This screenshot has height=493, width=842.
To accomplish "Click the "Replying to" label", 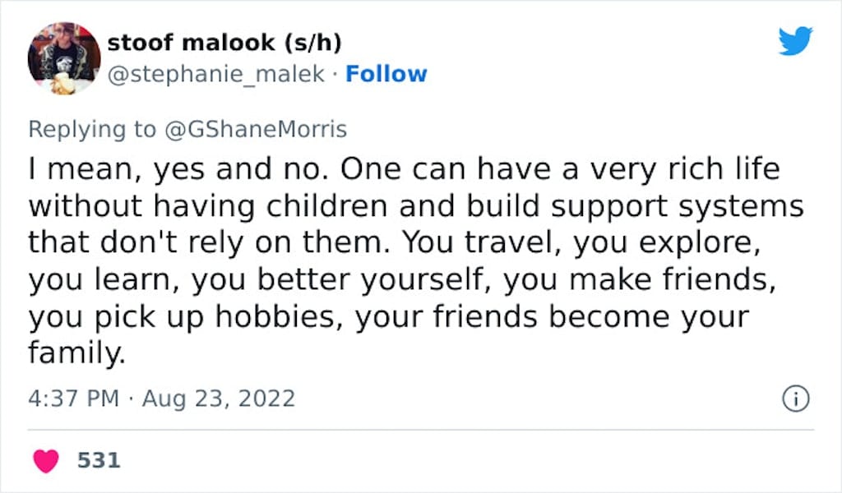I will click(92, 129).
